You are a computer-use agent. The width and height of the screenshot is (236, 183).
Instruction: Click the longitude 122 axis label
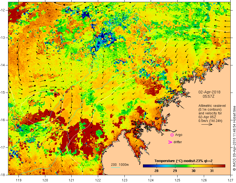(x=98, y=180)
